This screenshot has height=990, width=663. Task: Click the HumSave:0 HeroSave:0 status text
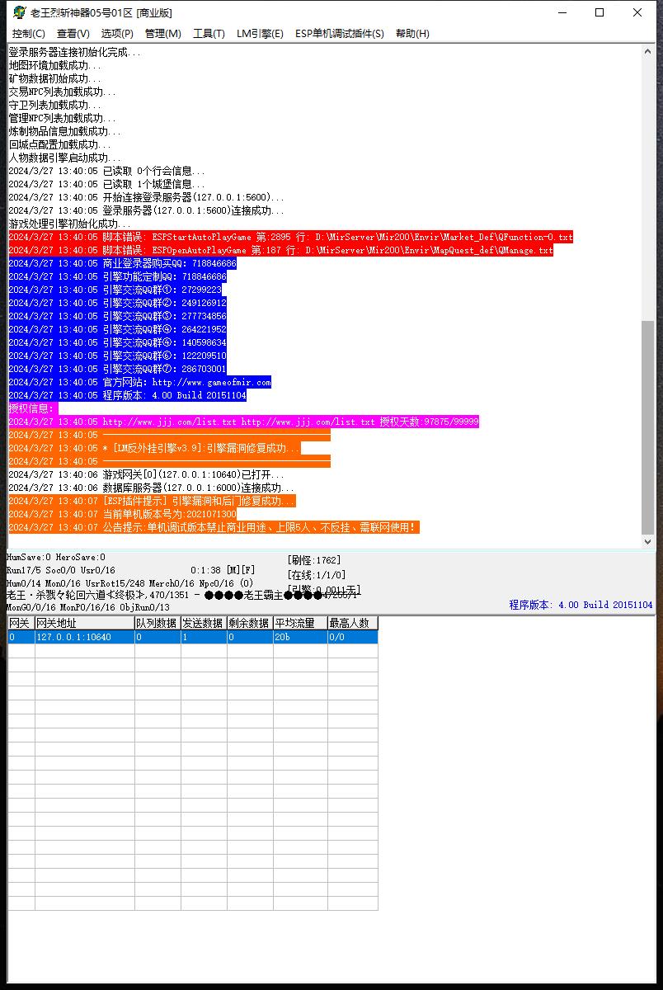56,558
